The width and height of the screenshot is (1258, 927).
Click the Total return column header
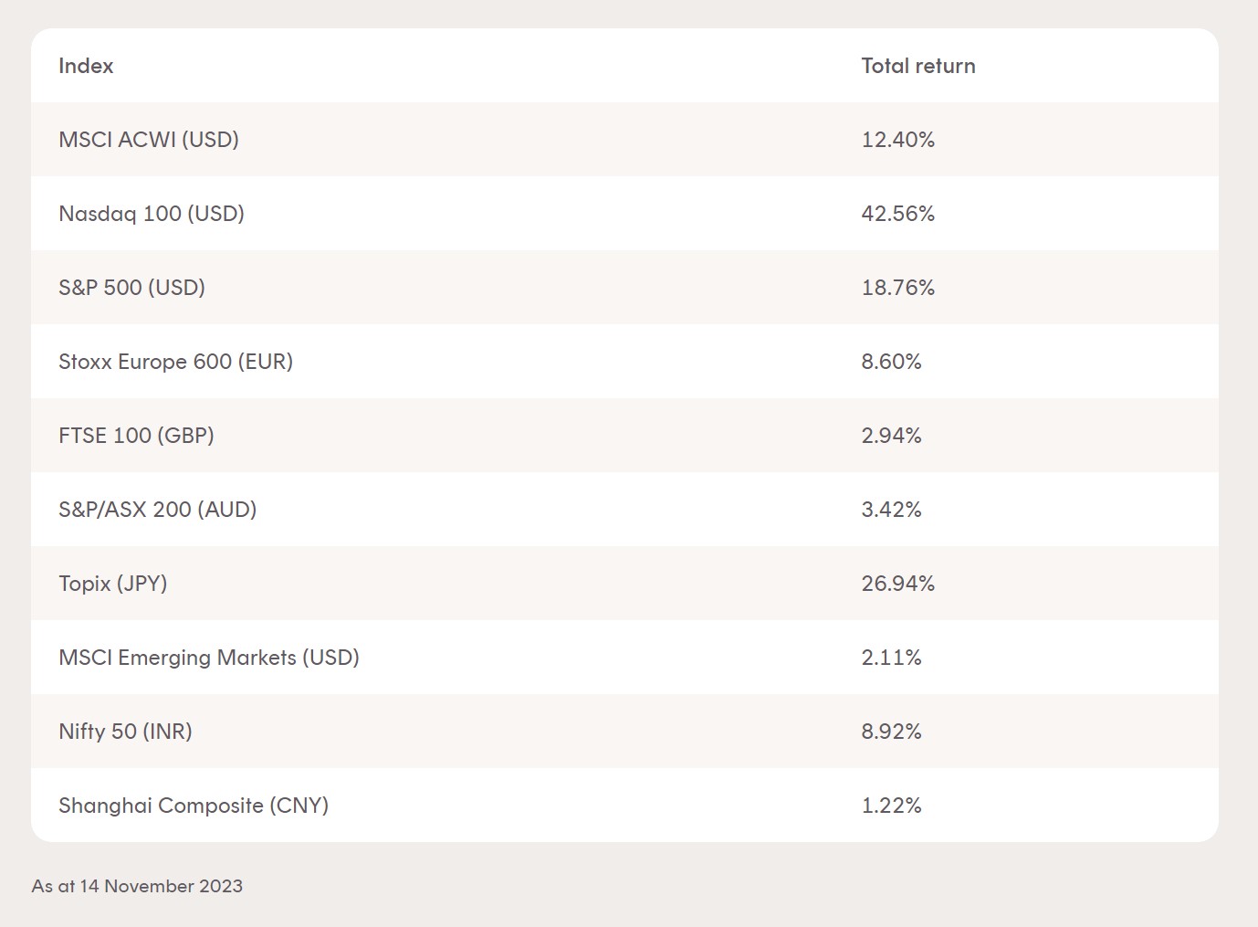917,66
